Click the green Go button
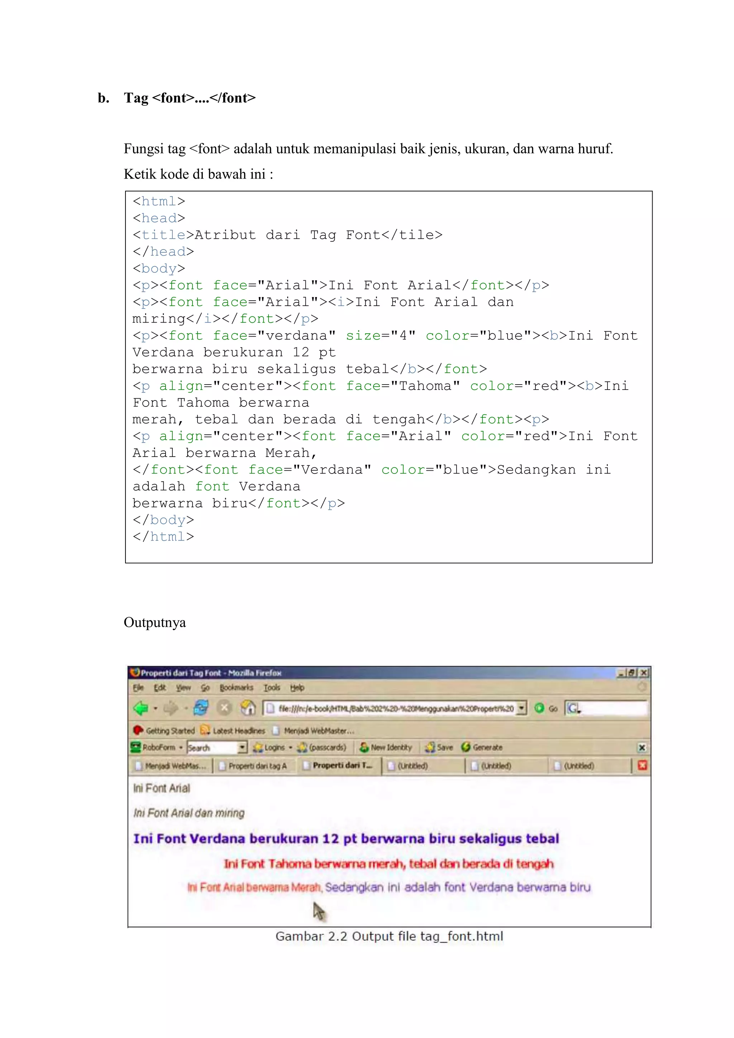The image size is (734, 1038). click(x=545, y=708)
